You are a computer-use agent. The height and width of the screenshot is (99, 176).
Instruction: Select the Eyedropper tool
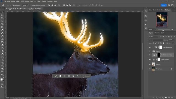[2, 30]
